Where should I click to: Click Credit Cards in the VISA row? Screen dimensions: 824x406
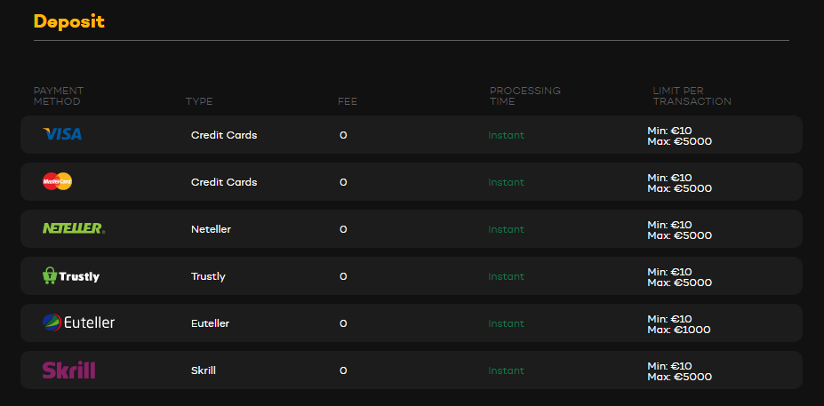[x=224, y=135]
